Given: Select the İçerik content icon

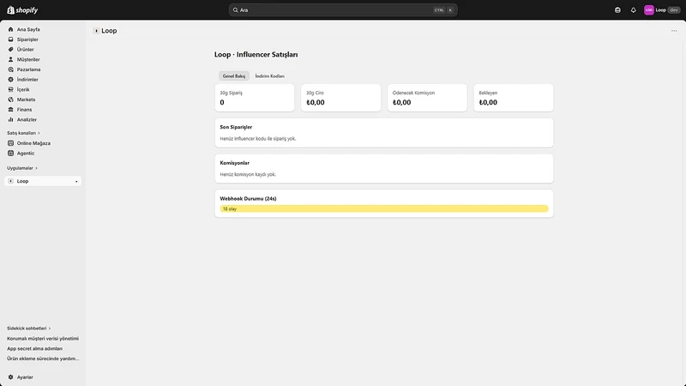Looking at the screenshot, I should pos(11,90).
